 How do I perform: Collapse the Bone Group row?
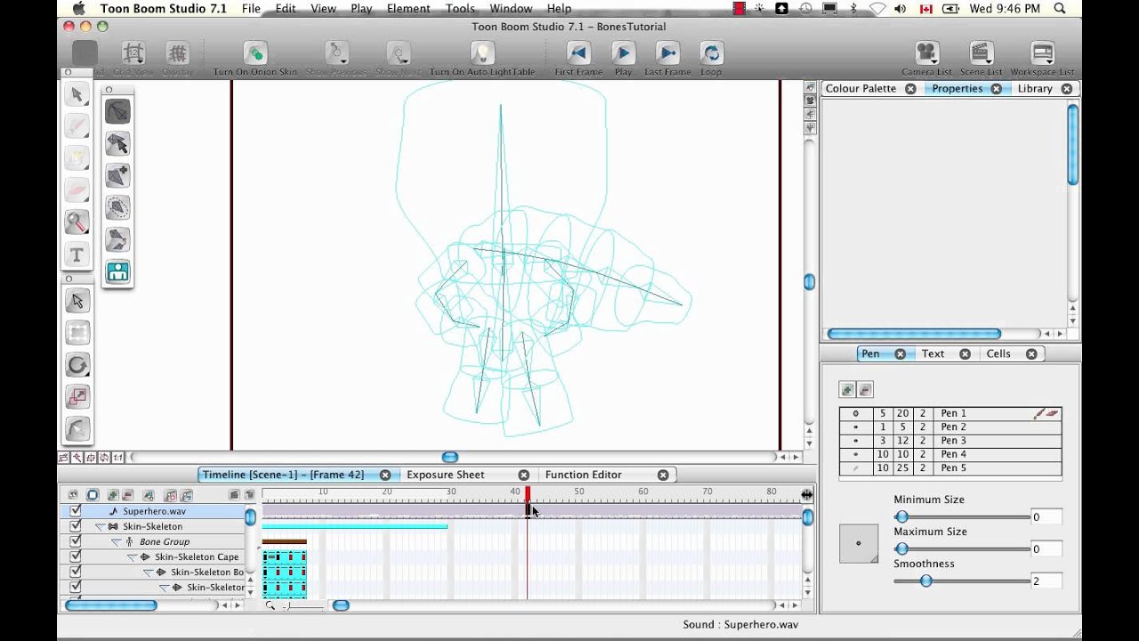click(117, 542)
